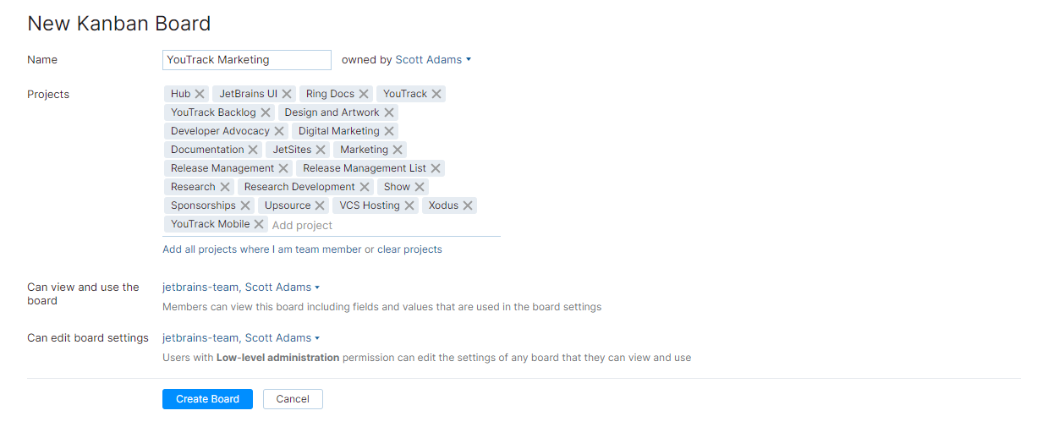Remove the JetSites project tag
Viewport: 1048px width, 427px height.
point(321,150)
